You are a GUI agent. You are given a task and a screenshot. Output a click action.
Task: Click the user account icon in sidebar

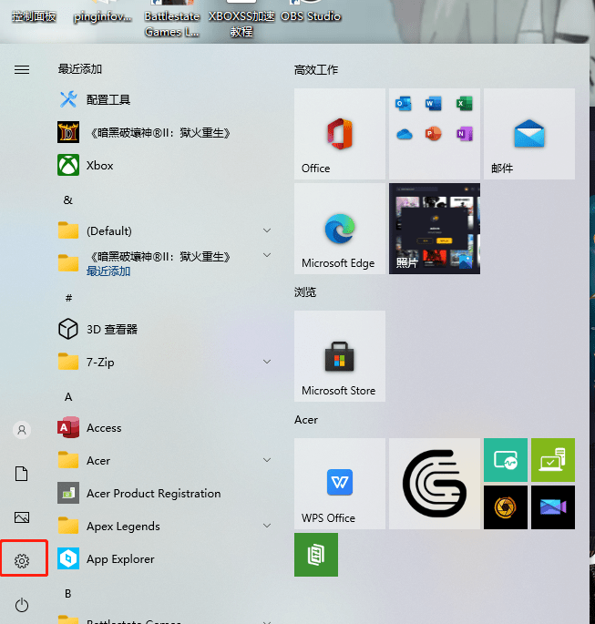point(23,430)
